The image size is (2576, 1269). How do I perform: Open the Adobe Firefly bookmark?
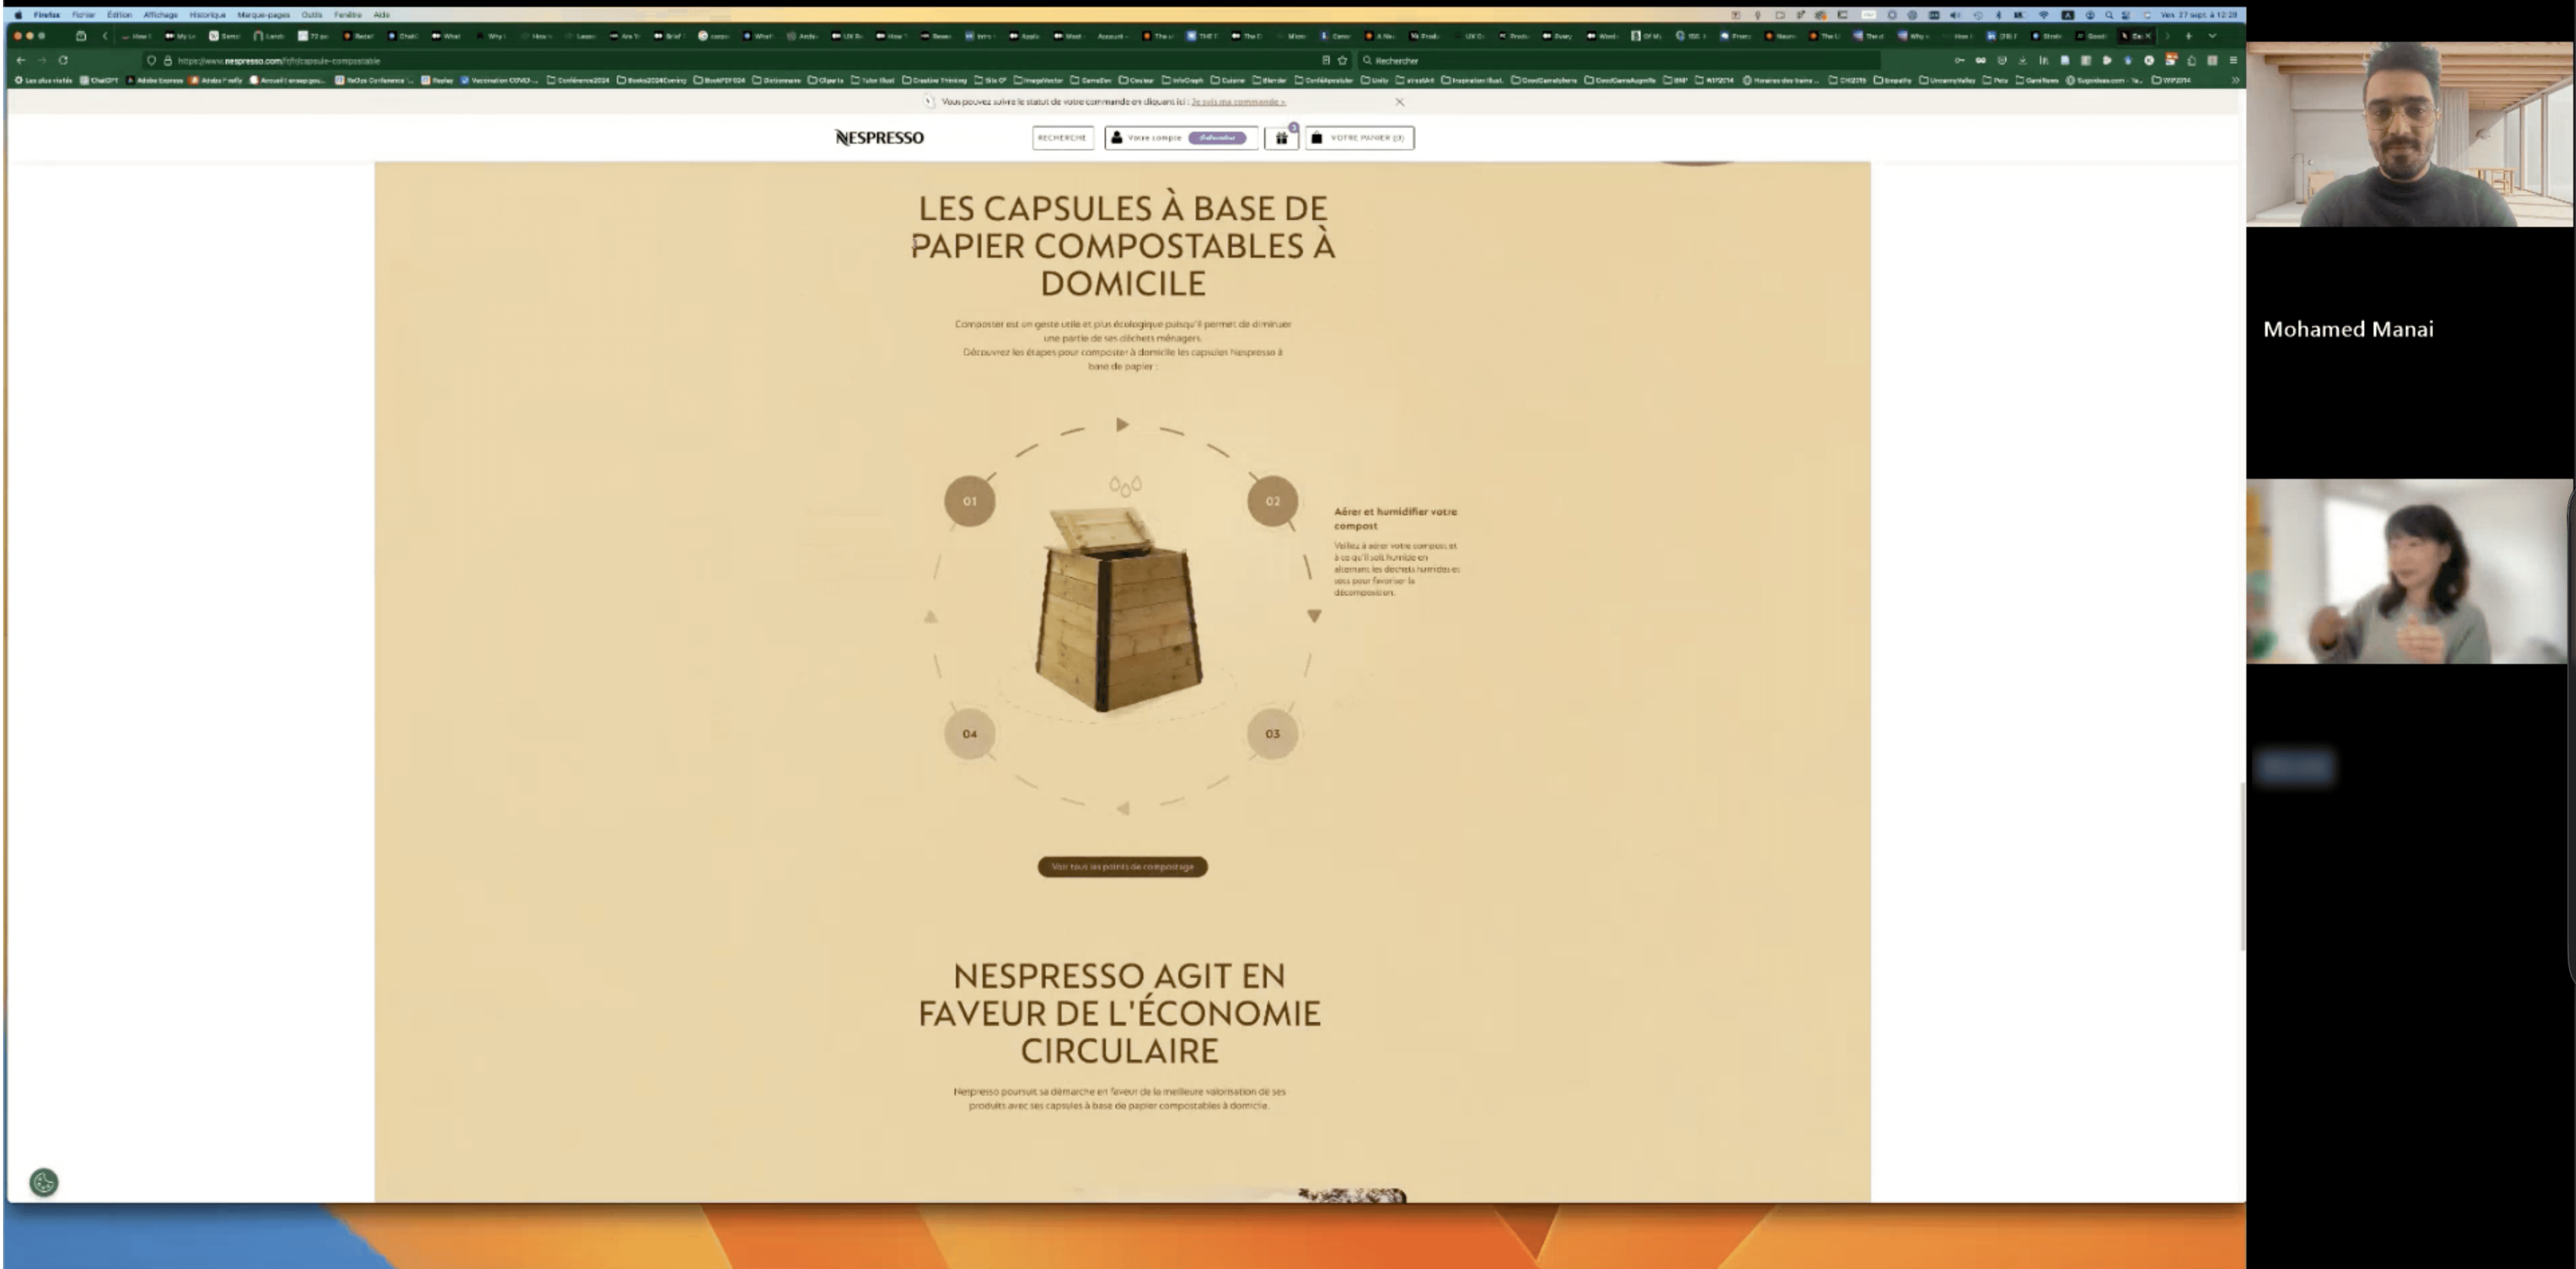point(216,80)
